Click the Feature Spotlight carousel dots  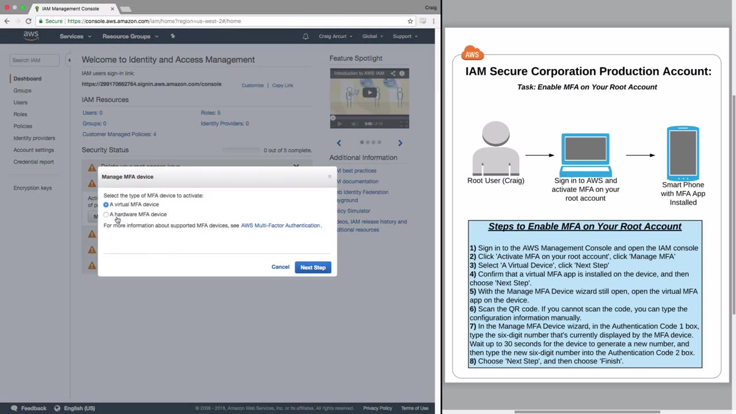tap(370, 143)
